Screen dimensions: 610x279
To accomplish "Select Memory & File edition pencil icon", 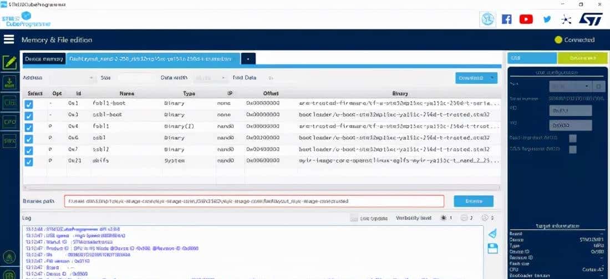I will click(9, 62).
